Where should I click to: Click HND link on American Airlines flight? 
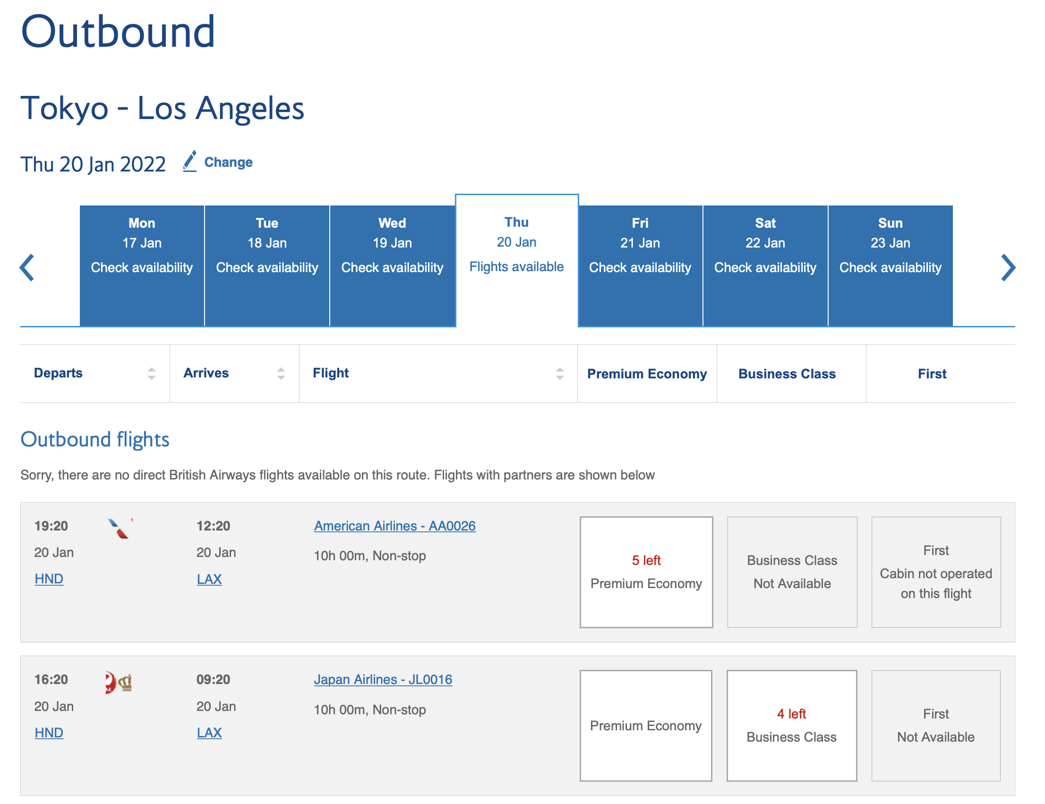pyautogui.click(x=49, y=579)
